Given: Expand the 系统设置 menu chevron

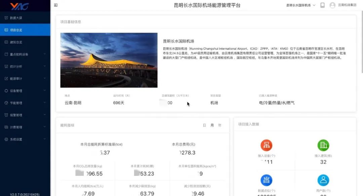Looking at the screenshot, I should tap(45, 139).
